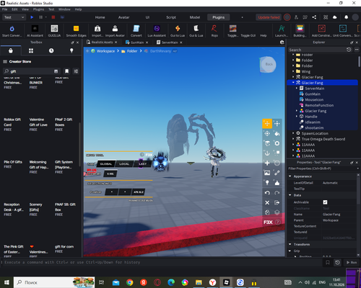
Task: Open the Toolbox Creations lightbulb tab
Action: [71, 50]
